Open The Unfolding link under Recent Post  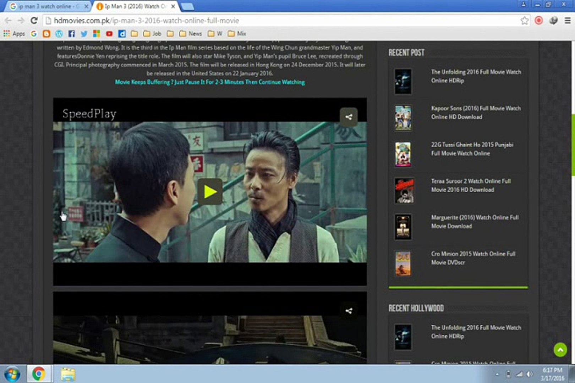[476, 76]
